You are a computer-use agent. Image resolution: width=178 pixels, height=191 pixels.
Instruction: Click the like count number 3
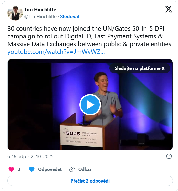click(x=19, y=169)
